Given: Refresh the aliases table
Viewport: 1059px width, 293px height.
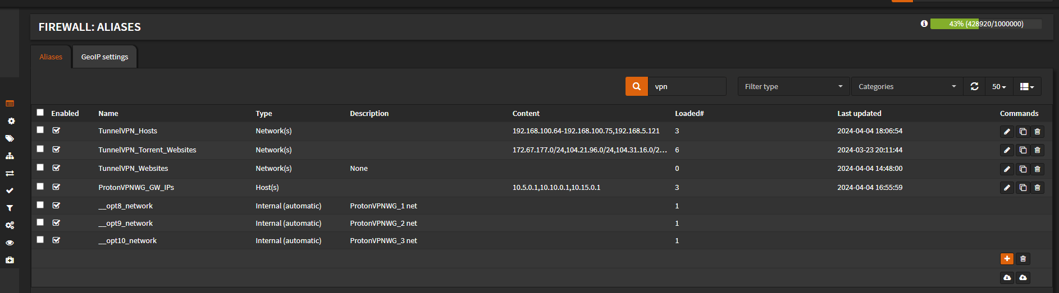Looking at the screenshot, I should pyautogui.click(x=974, y=86).
